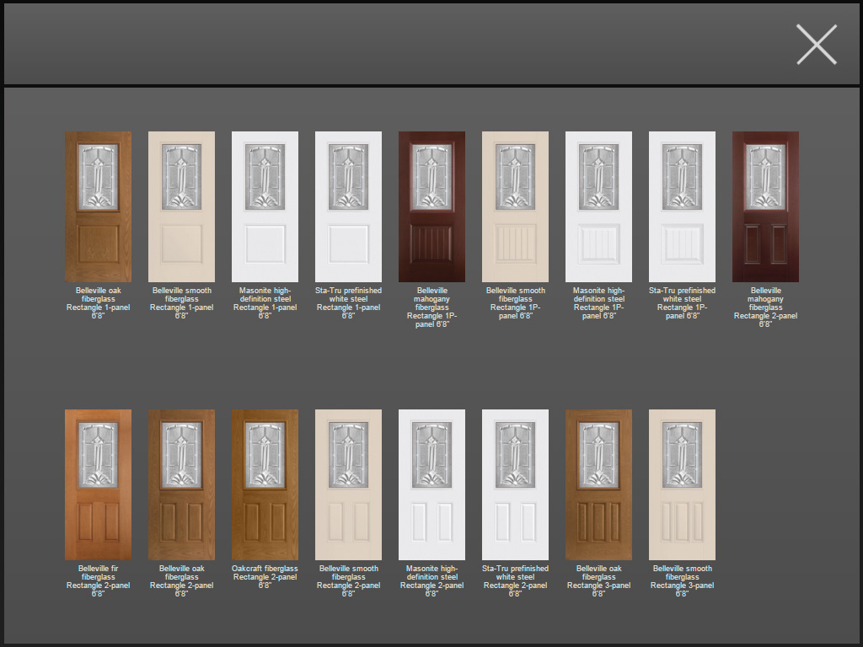This screenshot has width=863, height=647.
Task: Click the label "Masonite high-definition steel Rectangle 1P-panel 6'8""
Action: [599, 303]
